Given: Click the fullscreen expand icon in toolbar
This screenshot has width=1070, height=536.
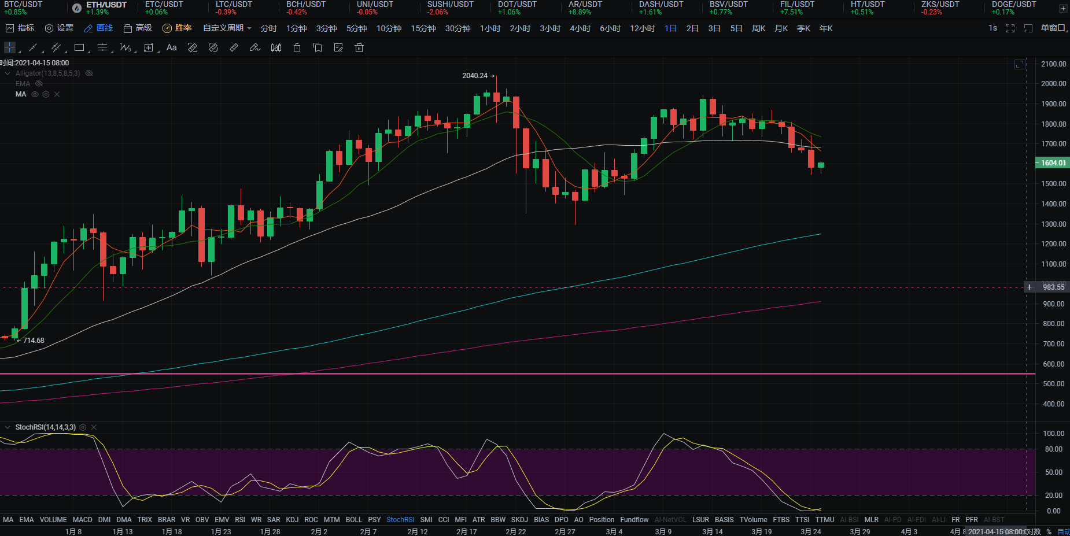Looking at the screenshot, I should click(x=1010, y=28).
